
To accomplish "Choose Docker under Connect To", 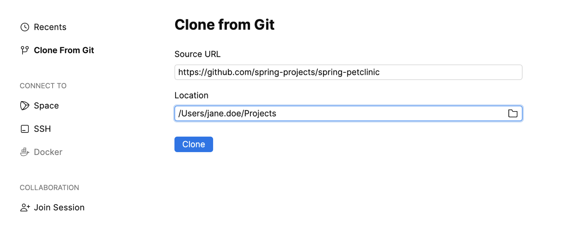I will pyautogui.click(x=48, y=152).
